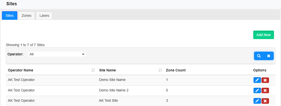
Task: Click operator cell in AK Test Site row
Action: [21, 100]
